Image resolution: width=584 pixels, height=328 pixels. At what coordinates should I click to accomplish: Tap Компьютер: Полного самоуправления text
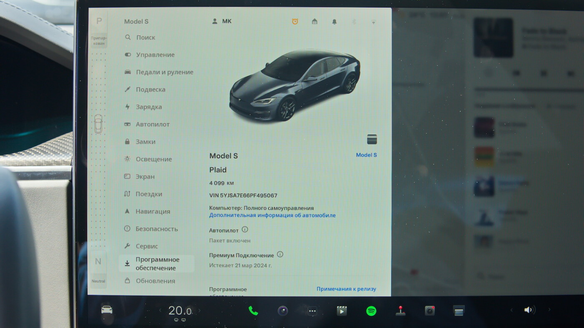point(262,208)
